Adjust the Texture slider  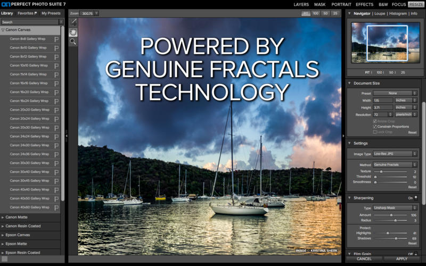coord(381,171)
